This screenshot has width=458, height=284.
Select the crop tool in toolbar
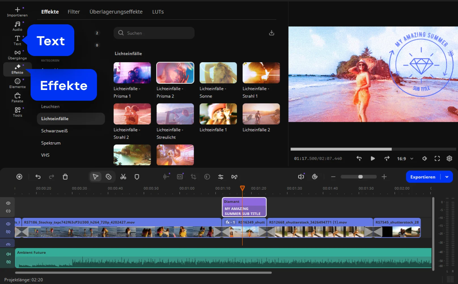[x=194, y=177]
